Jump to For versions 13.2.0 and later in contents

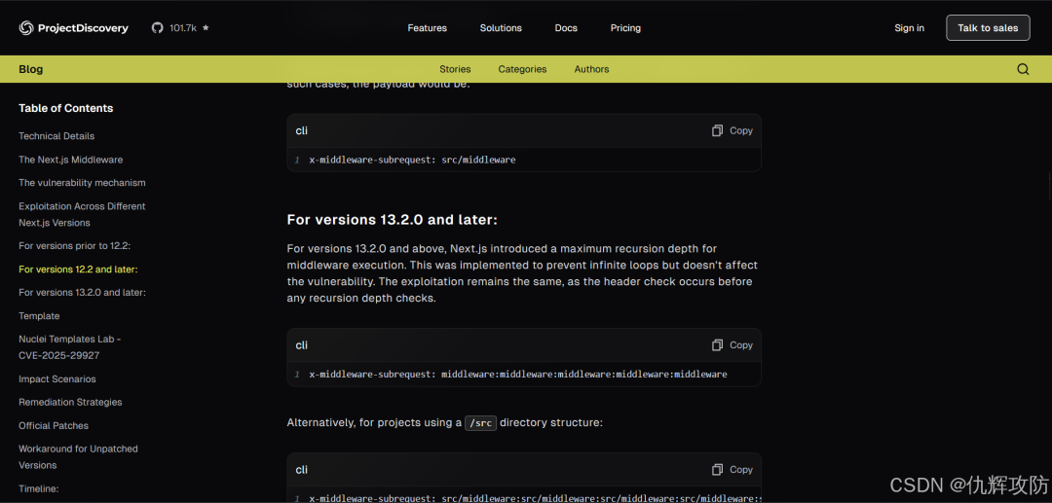click(82, 293)
